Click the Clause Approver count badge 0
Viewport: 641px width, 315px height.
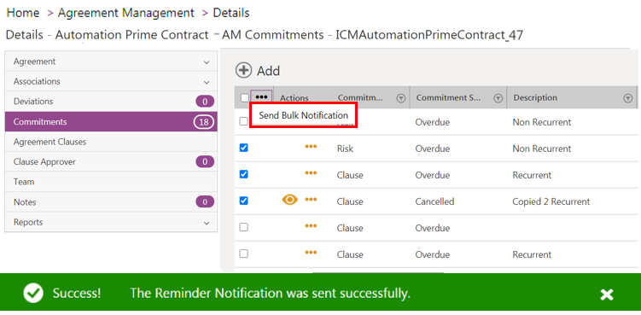pos(205,162)
